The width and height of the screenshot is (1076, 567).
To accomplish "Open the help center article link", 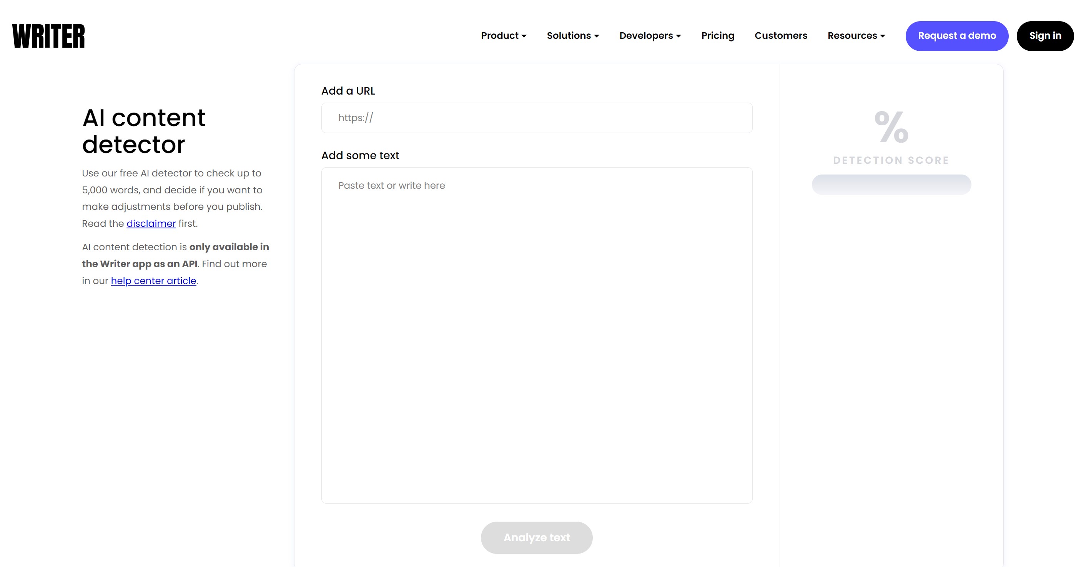I will pyautogui.click(x=153, y=281).
